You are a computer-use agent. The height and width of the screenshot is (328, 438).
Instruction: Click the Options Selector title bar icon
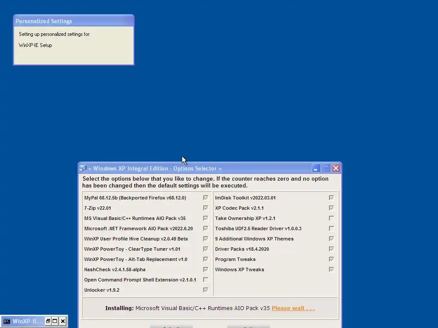coord(83,168)
